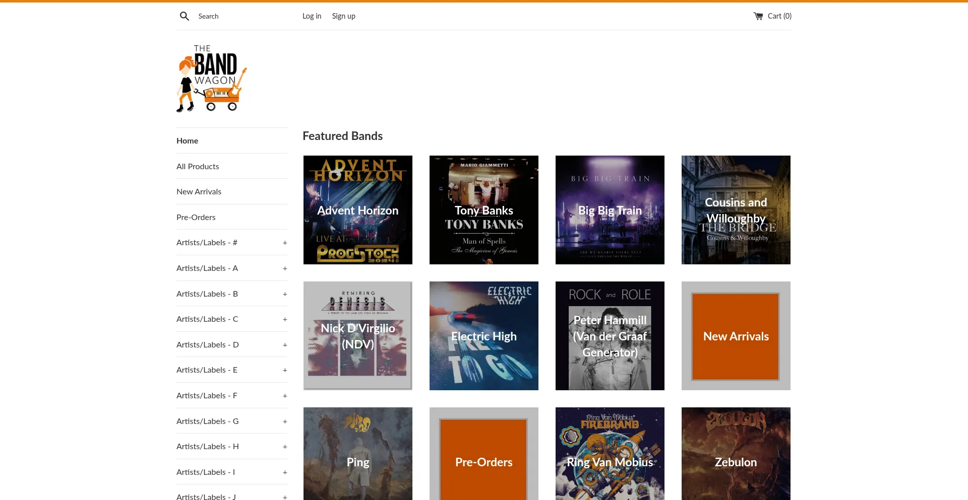Go to the Sign up page
This screenshot has height=500, width=968.
tap(343, 16)
